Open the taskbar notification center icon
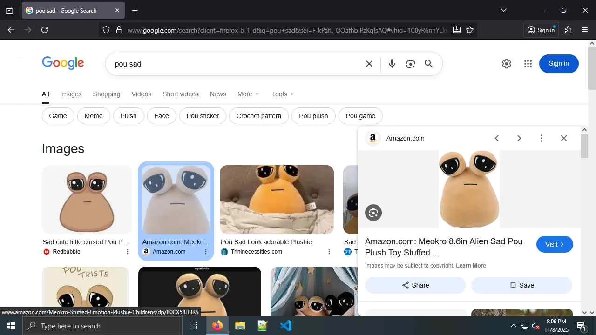The height and width of the screenshot is (335, 596). coord(581,326)
